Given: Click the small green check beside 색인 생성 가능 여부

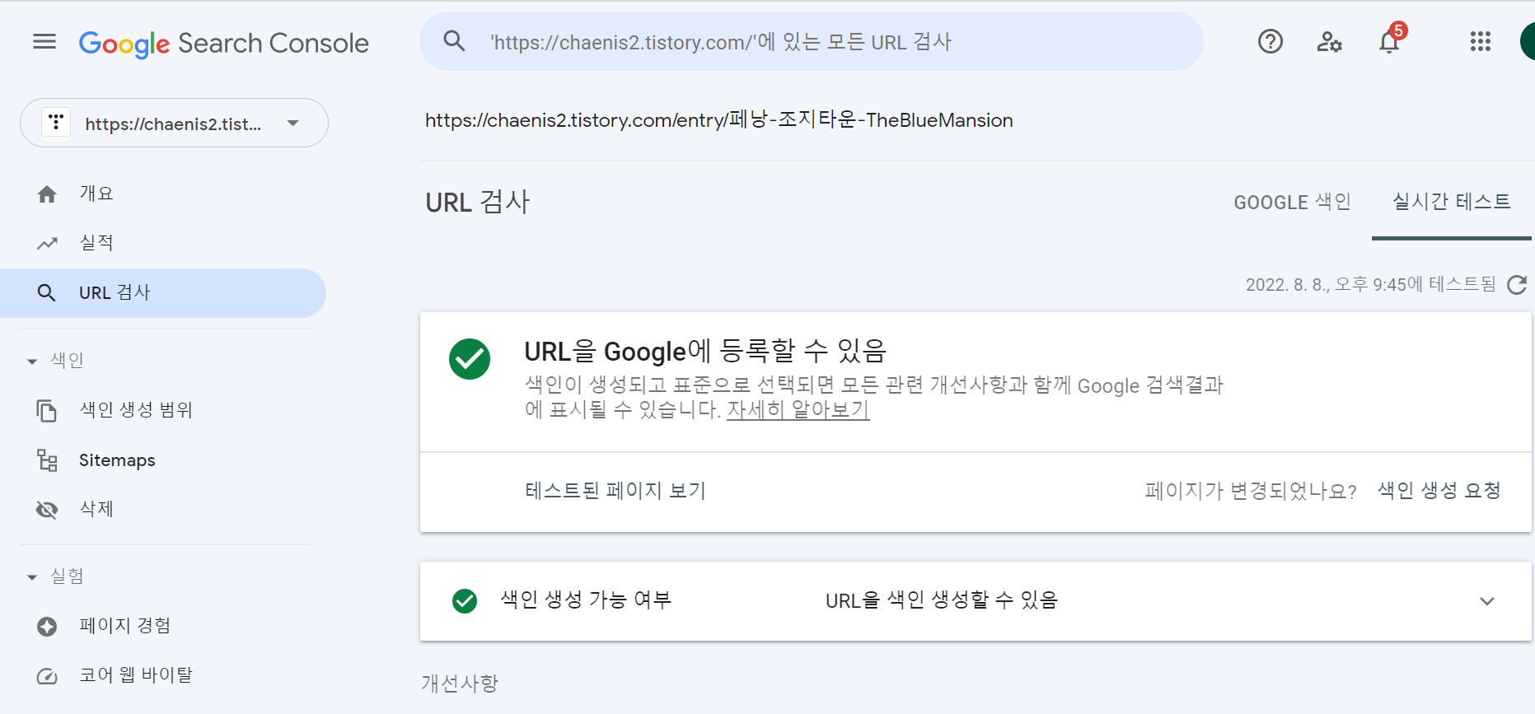Looking at the screenshot, I should (x=465, y=601).
